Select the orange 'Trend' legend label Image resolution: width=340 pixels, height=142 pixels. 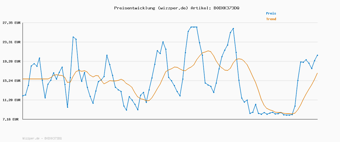point(271,19)
